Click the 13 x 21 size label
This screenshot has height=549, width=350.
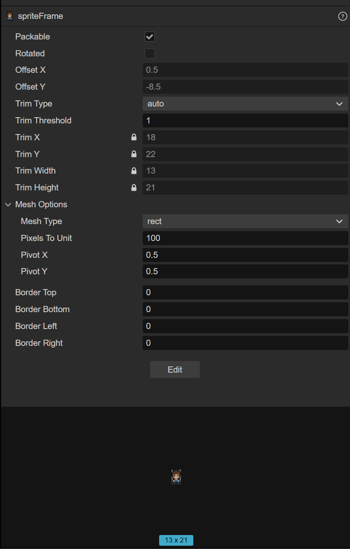[176, 540]
